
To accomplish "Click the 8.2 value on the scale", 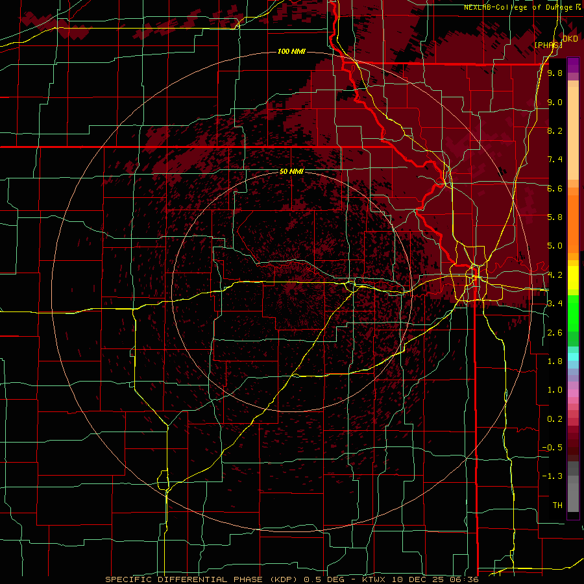I will tap(555, 131).
